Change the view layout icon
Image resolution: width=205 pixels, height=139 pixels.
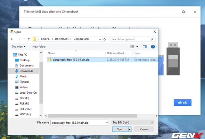[132, 47]
